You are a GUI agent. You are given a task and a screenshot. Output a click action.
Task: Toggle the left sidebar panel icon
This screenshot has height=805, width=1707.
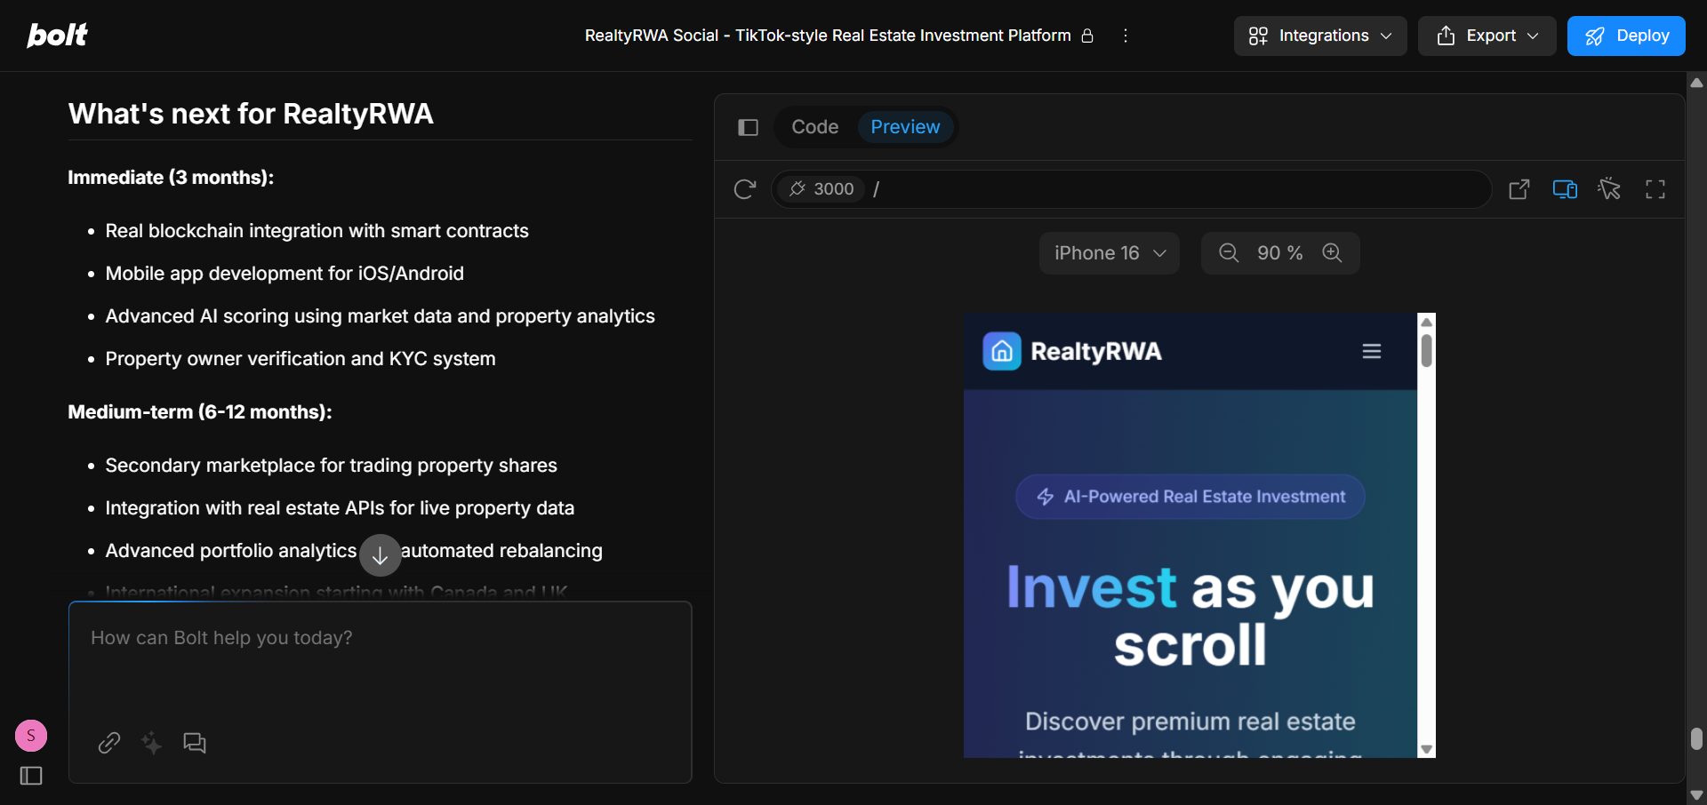[x=31, y=776]
